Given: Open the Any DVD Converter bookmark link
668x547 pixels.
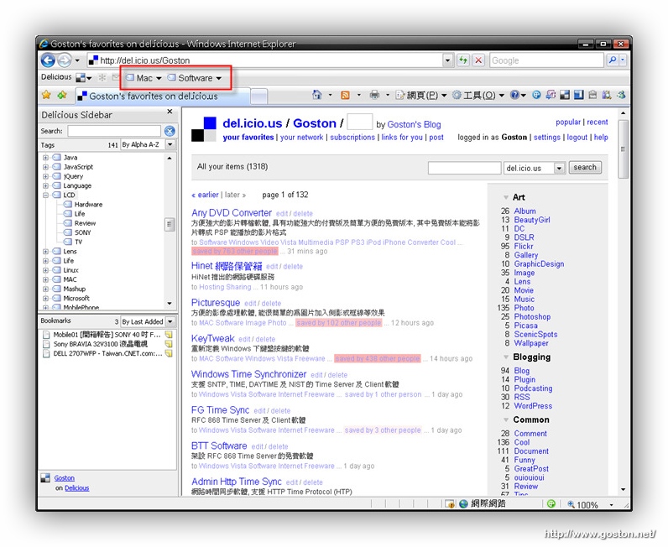Looking at the screenshot, I should 232,212.
